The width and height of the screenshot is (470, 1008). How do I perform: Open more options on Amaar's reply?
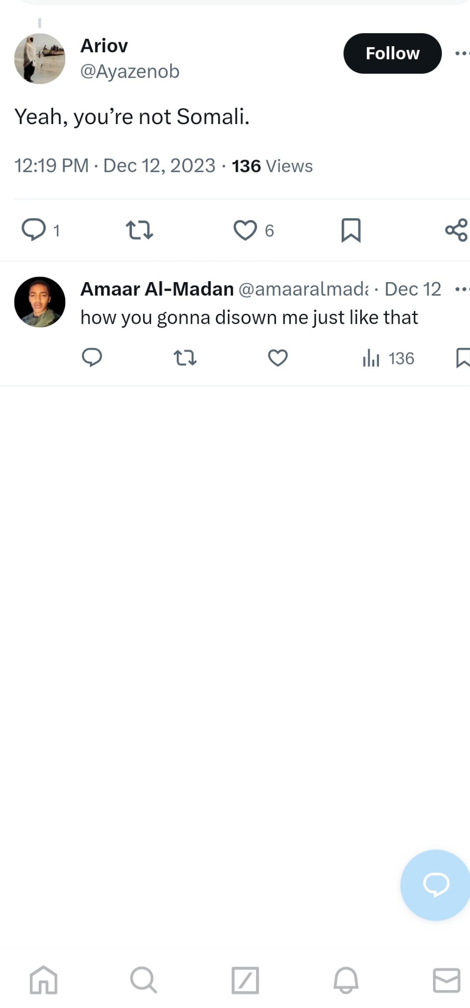point(462,289)
